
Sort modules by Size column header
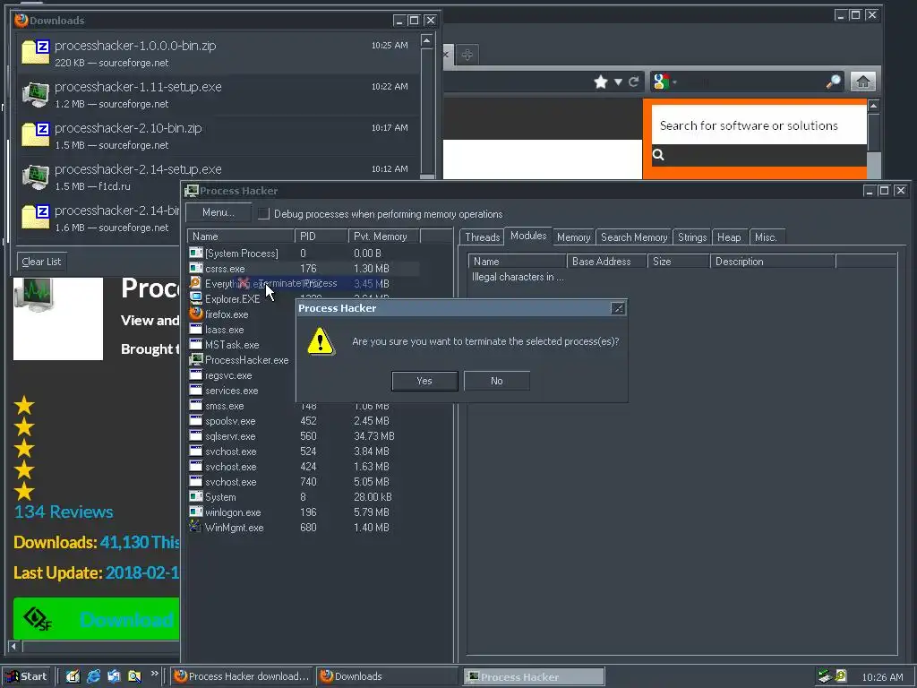point(679,262)
